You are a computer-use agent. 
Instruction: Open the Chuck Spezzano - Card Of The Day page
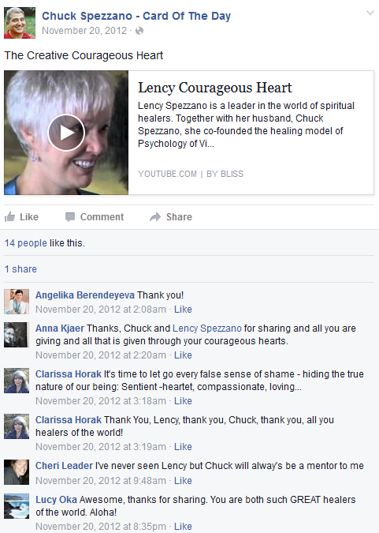click(136, 16)
